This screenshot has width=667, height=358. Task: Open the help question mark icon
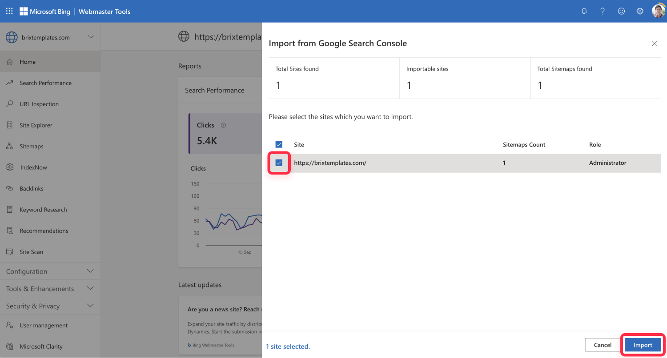tap(603, 11)
